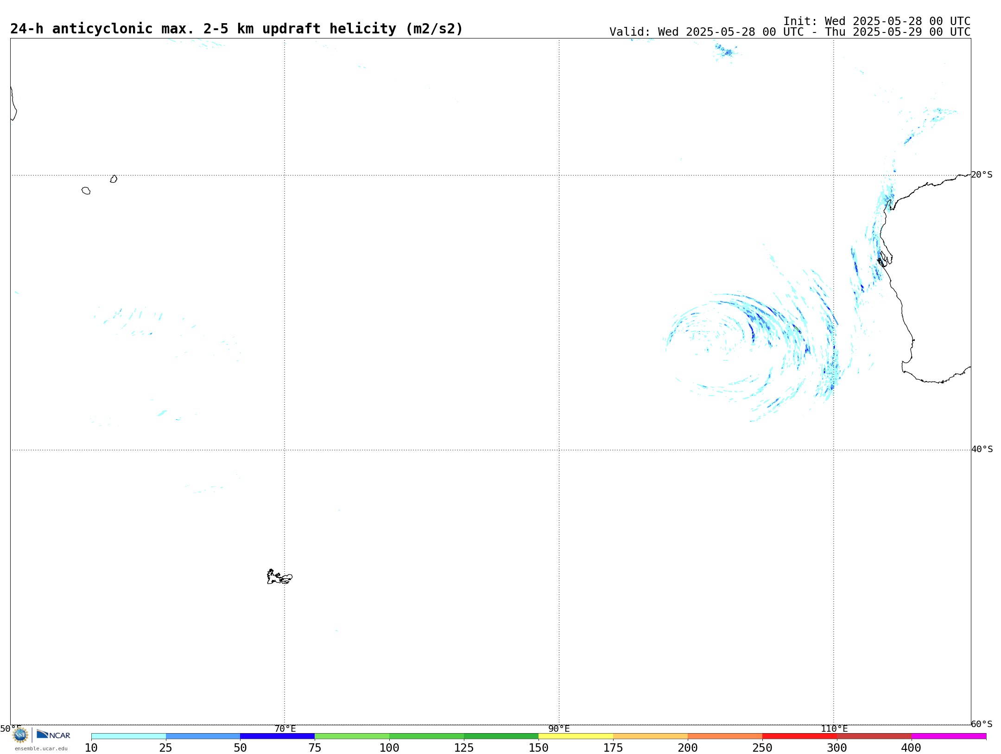The image size is (1001, 754).
Task: Click Shark Bay on the Australian coast
Action: [884, 259]
